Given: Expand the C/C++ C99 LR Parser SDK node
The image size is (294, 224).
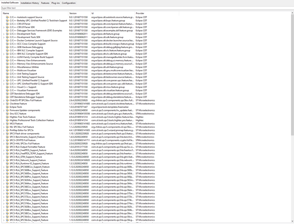Looking at the screenshot, I should pyautogui.click(x=4, y=27).
